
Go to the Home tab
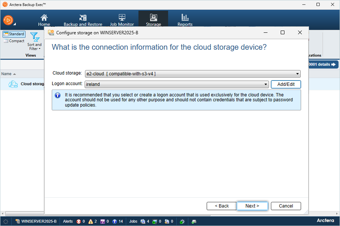[44, 20]
